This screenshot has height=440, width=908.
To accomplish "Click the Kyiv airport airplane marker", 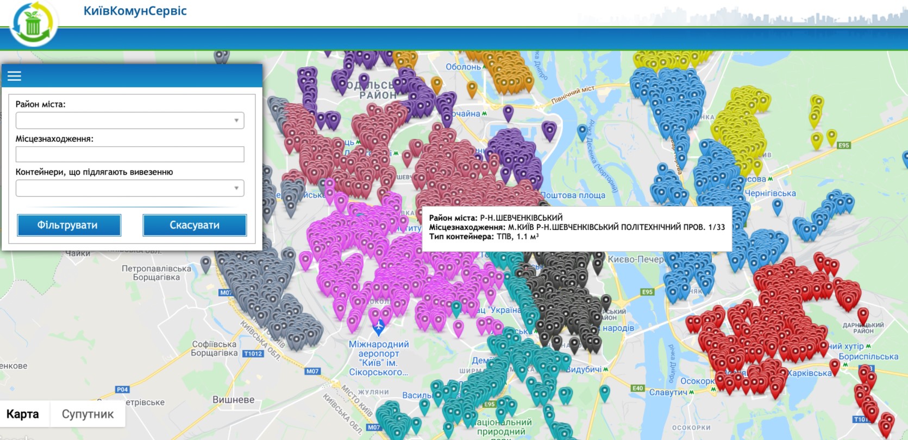I will pos(379,327).
